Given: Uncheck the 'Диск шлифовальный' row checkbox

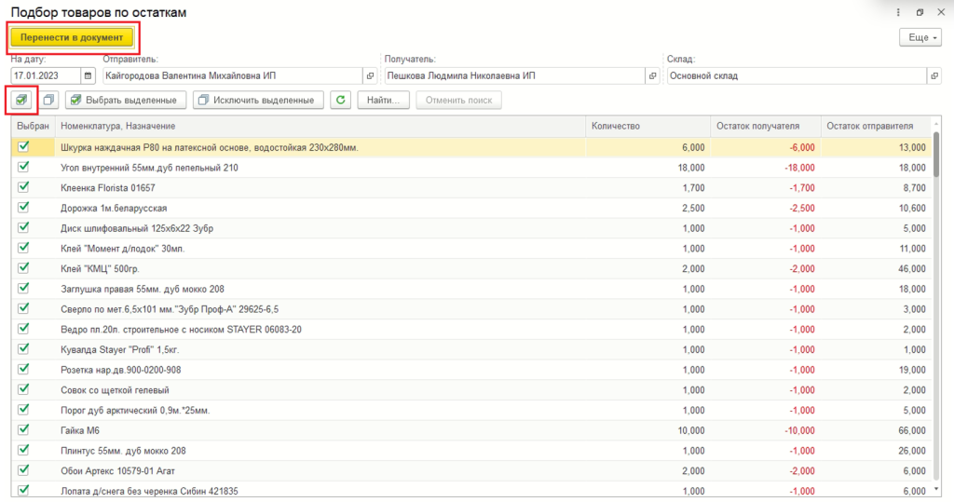Looking at the screenshot, I should [x=23, y=227].
